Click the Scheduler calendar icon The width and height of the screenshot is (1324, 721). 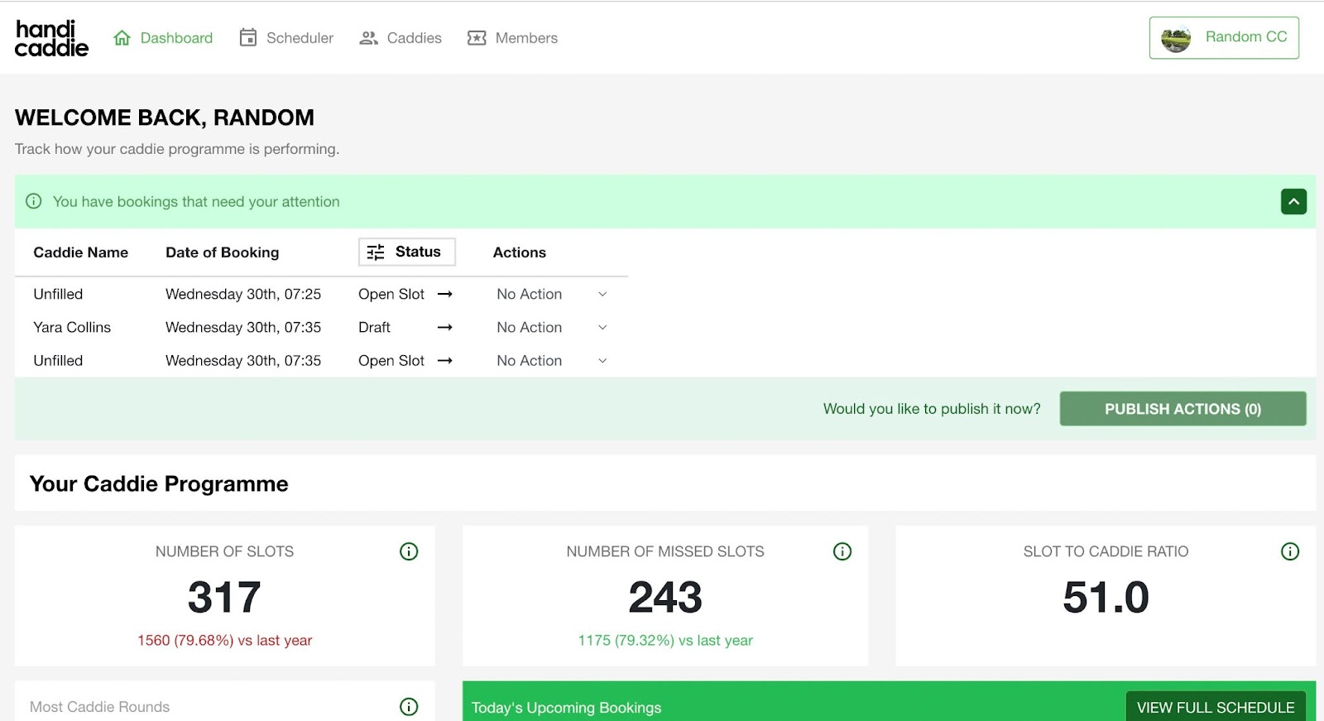coord(248,38)
